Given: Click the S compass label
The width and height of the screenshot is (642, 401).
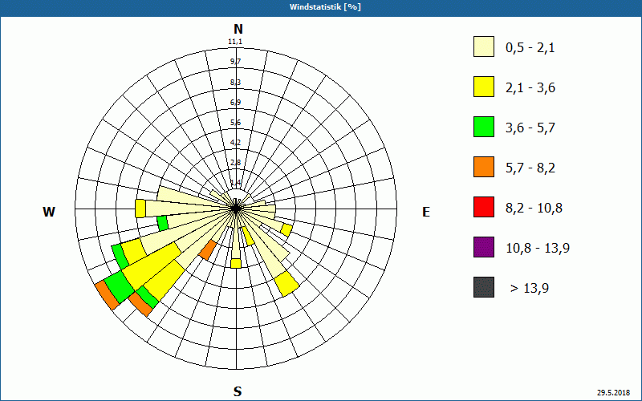Looking at the screenshot, I should (x=238, y=391).
